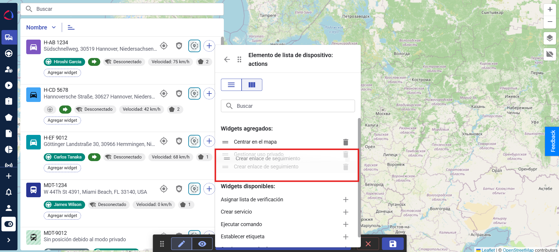This screenshot has width=559, height=252.
Task: Open the user account sidebar icon
Action: (x=9, y=208)
